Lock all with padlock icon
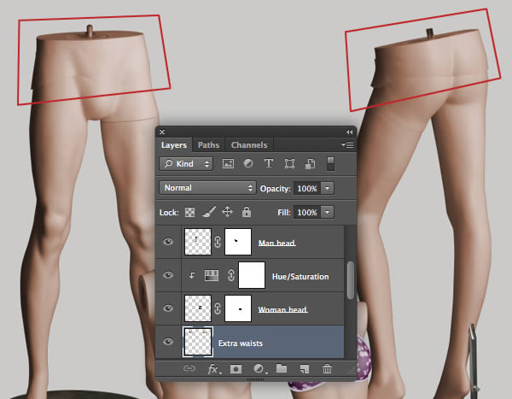 click(247, 212)
